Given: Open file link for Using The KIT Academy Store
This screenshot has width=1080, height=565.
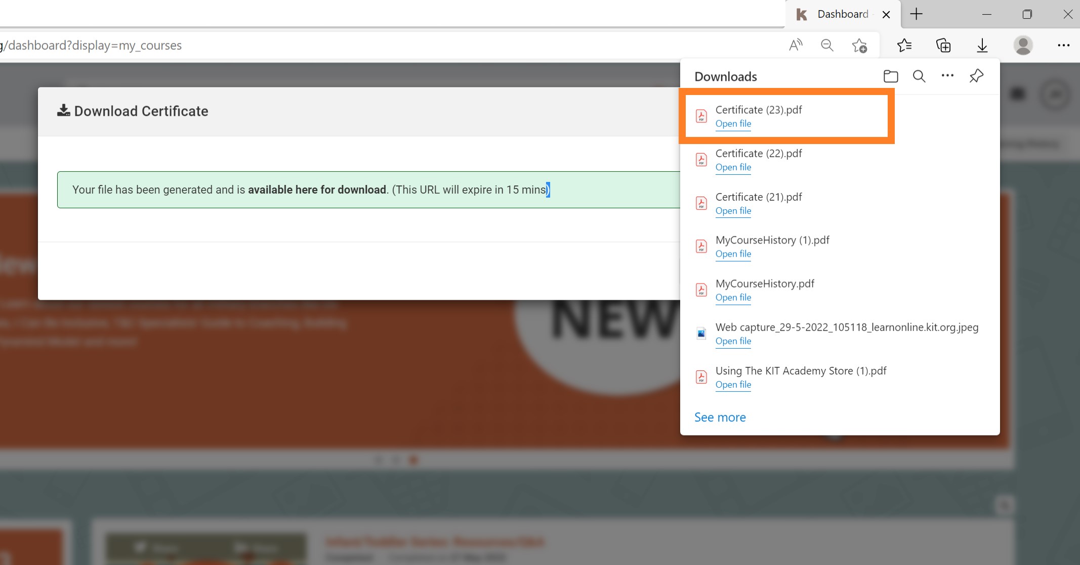Looking at the screenshot, I should click(x=733, y=385).
